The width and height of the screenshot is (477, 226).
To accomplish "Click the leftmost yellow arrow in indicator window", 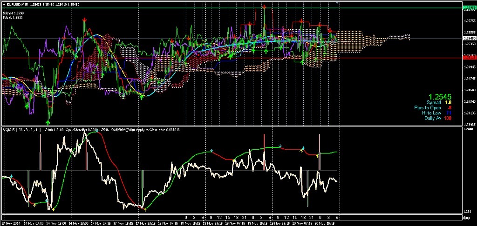I will [35, 204].
